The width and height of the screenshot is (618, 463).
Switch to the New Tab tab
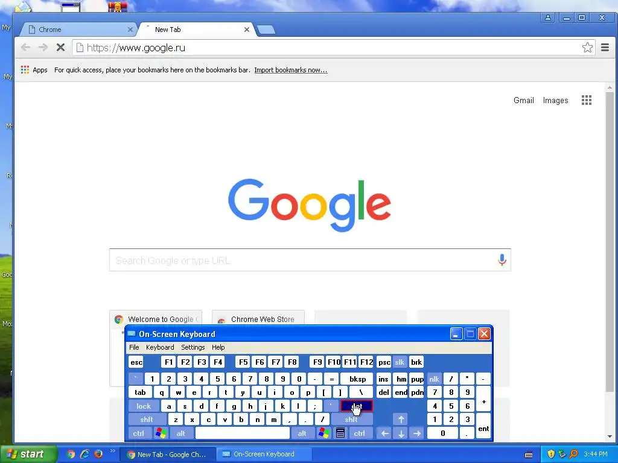pos(196,30)
